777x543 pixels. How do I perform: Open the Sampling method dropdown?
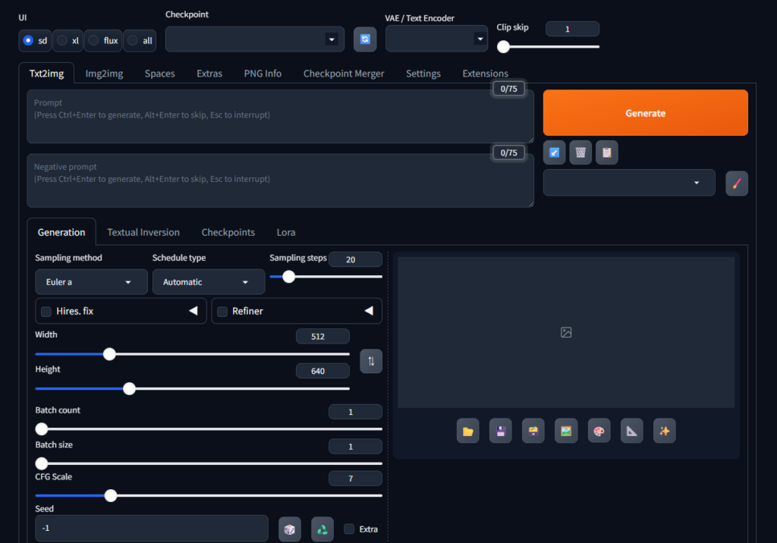pos(91,282)
